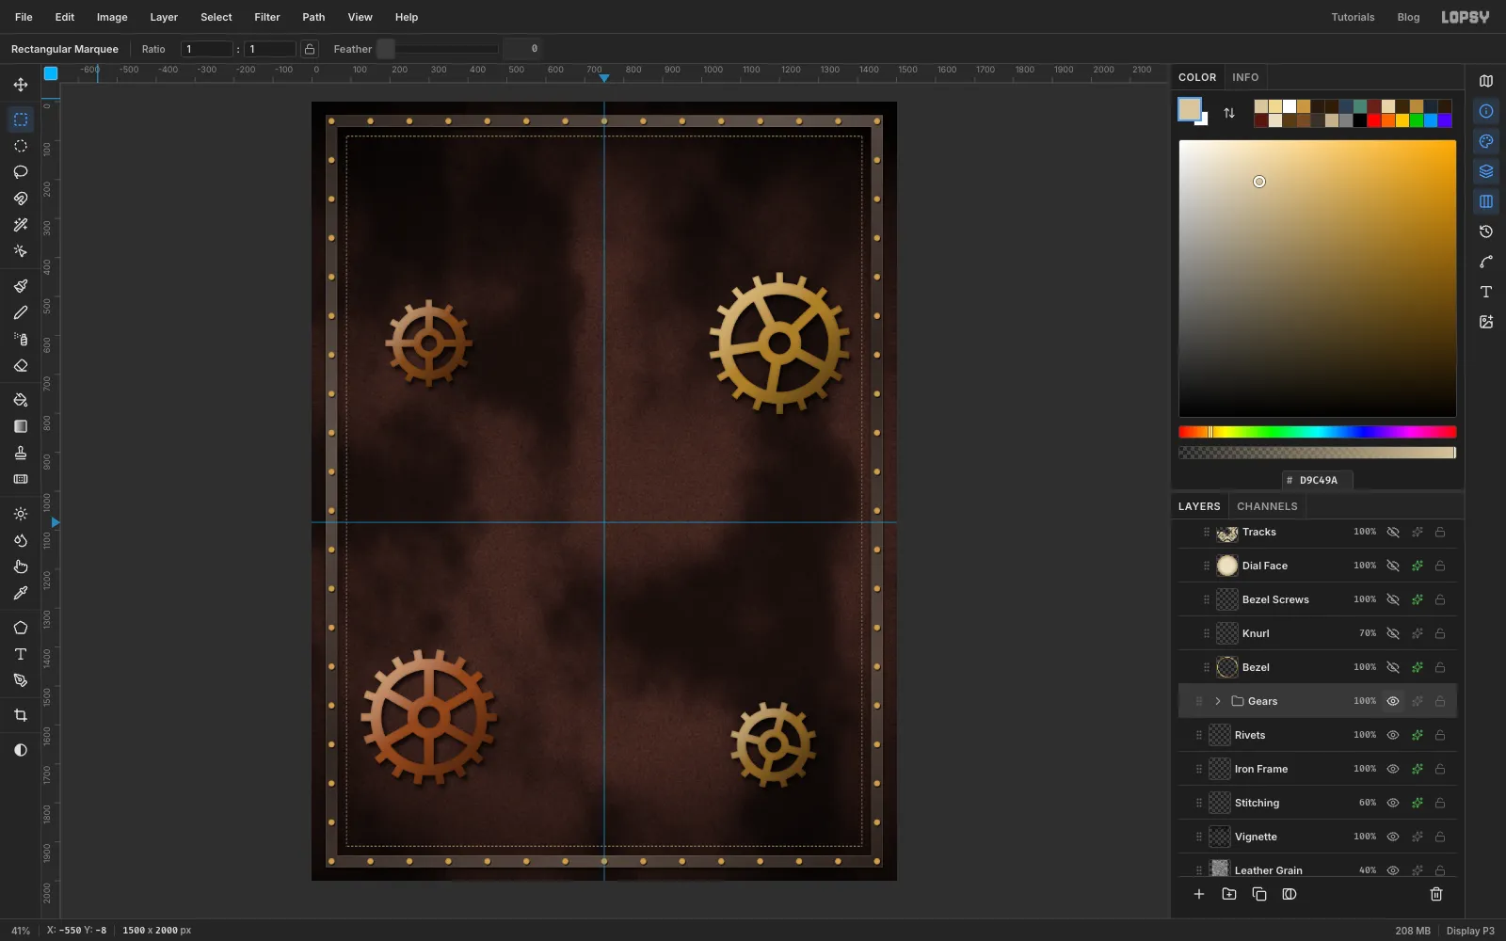
Task: Click the foreground color swatch
Action: tap(1190, 109)
